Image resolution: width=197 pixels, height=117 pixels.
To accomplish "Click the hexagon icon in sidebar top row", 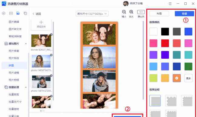I will tap(4, 13).
